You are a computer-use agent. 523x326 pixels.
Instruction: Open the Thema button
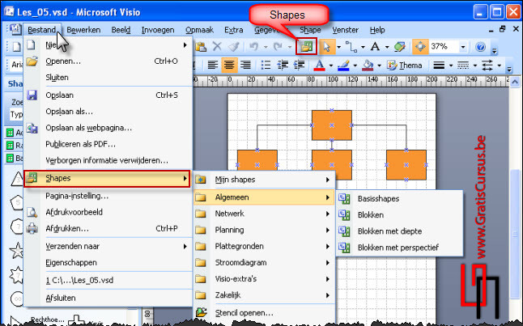[405, 65]
